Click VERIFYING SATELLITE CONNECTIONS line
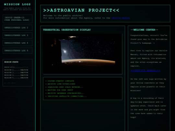The height and width of the screenshot is (131, 175). pyautogui.click(x=66, y=96)
